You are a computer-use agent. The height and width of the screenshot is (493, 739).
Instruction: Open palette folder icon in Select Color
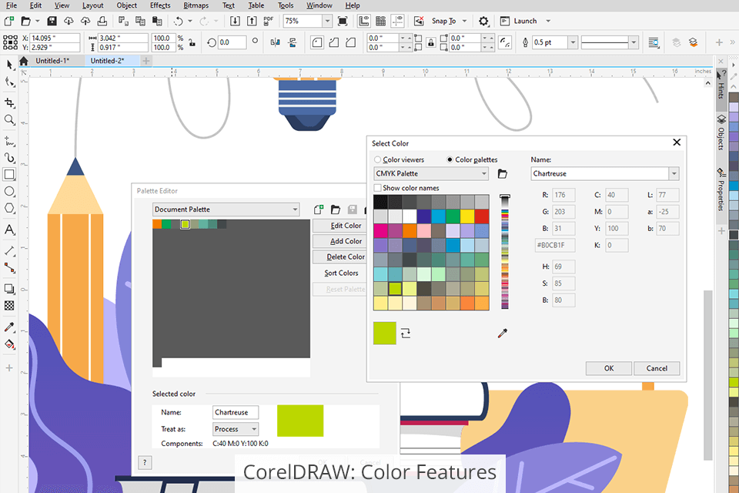coord(503,173)
